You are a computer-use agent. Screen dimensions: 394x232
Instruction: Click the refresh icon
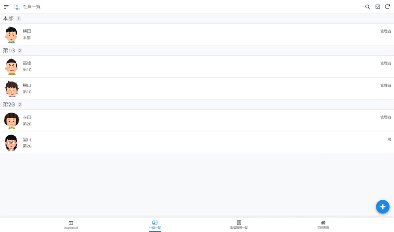pos(388,7)
